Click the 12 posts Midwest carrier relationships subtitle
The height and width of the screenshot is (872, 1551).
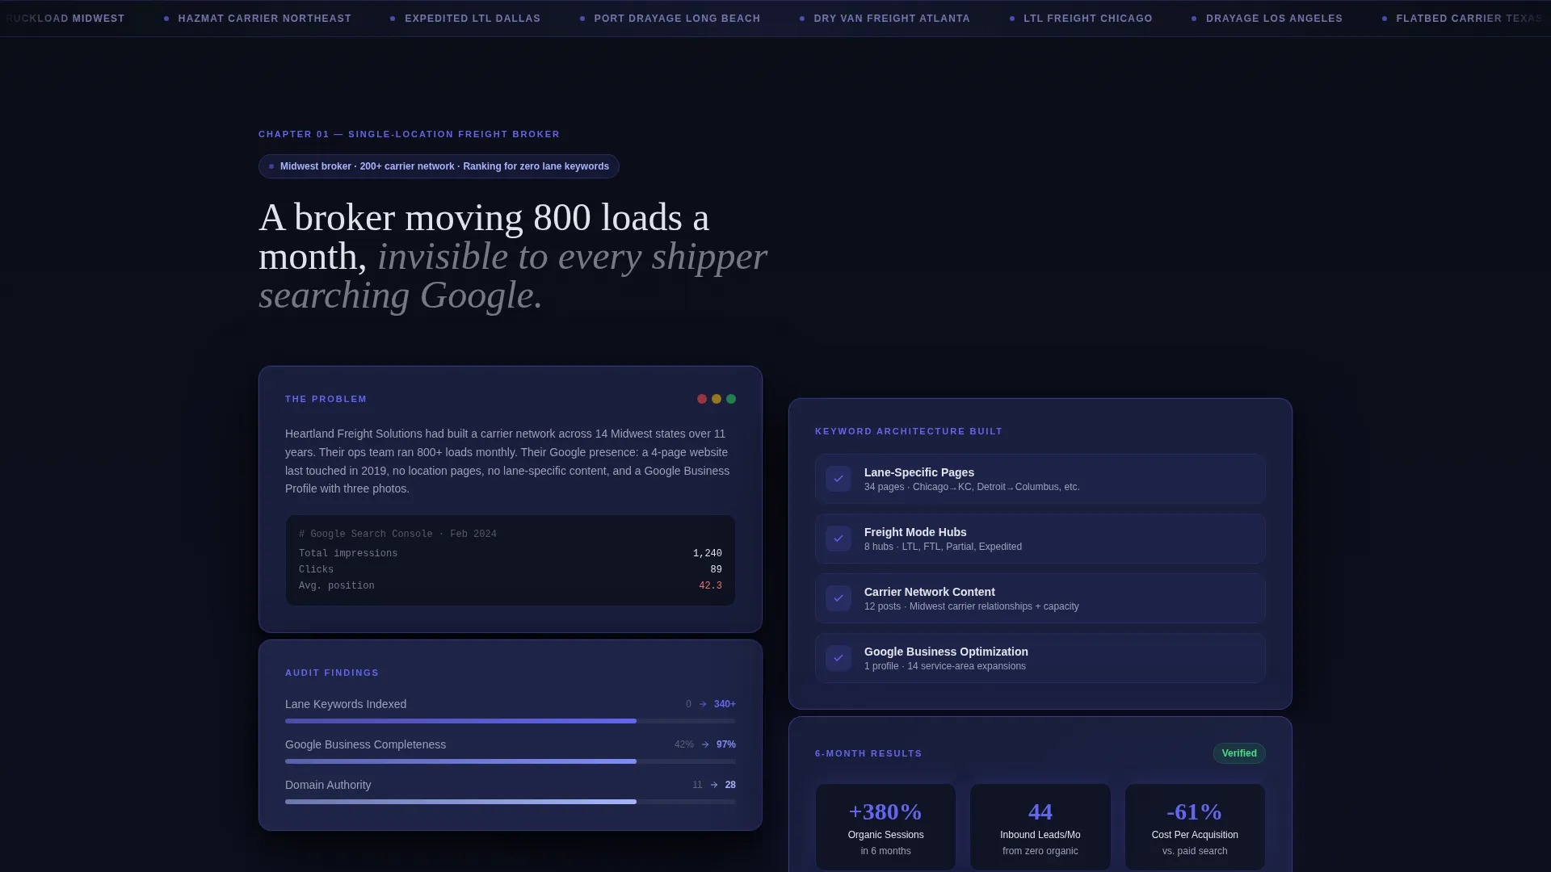coord(972,606)
